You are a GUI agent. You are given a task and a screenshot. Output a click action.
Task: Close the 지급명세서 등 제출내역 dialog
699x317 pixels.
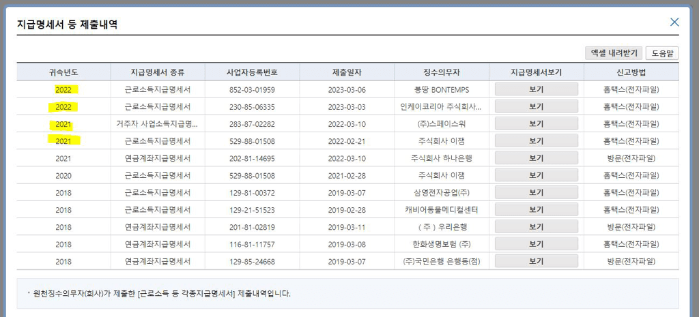click(x=674, y=22)
